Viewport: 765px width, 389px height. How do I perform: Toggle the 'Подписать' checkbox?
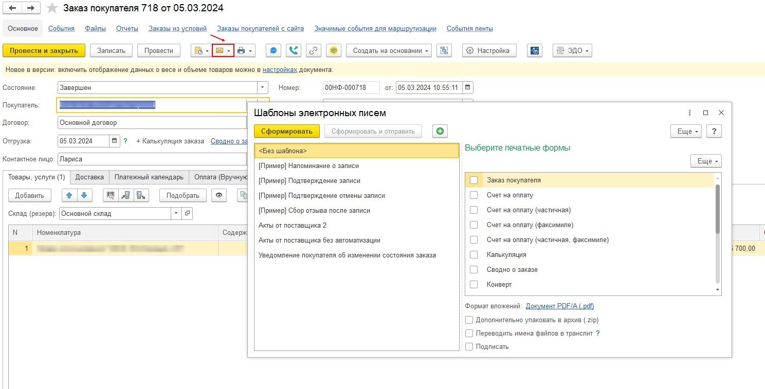469,346
